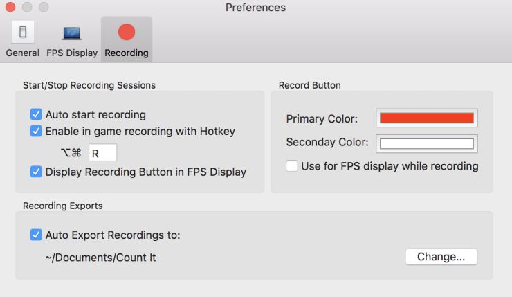512x297 pixels.
Task: Click the red Recording circle icon
Action: [x=127, y=33]
